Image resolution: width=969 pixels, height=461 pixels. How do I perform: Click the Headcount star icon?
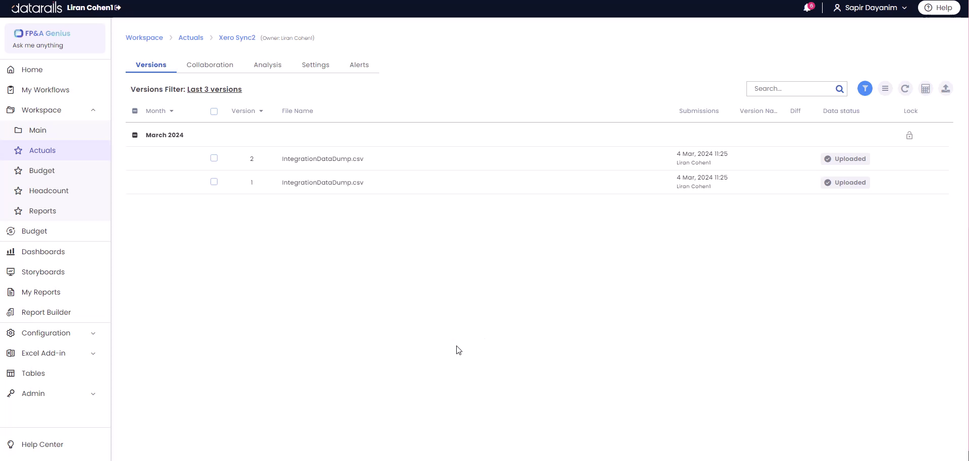point(18,191)
